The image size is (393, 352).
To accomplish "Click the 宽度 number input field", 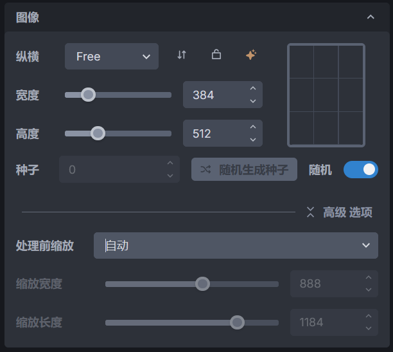I will click(215, 95).
